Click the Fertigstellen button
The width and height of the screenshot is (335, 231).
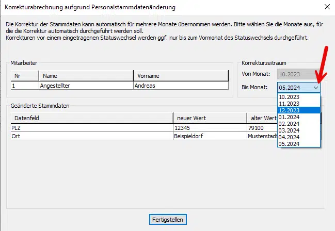167,219
